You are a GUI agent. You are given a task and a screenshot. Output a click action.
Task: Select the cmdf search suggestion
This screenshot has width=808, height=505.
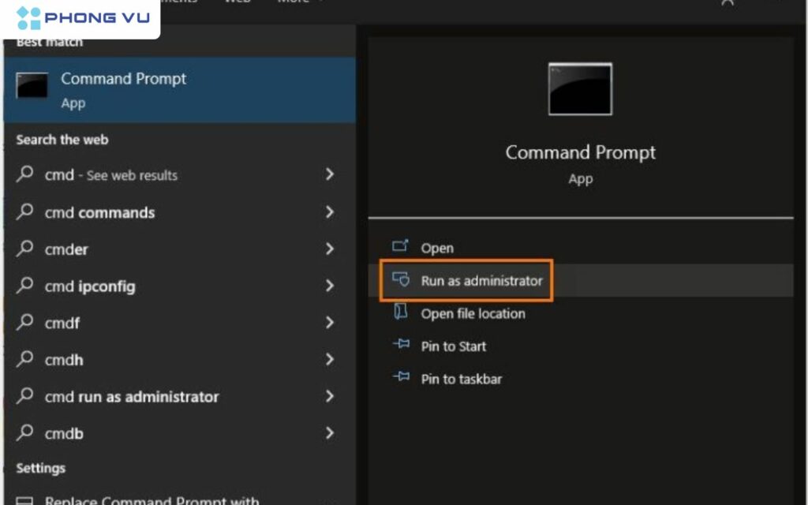62,323
